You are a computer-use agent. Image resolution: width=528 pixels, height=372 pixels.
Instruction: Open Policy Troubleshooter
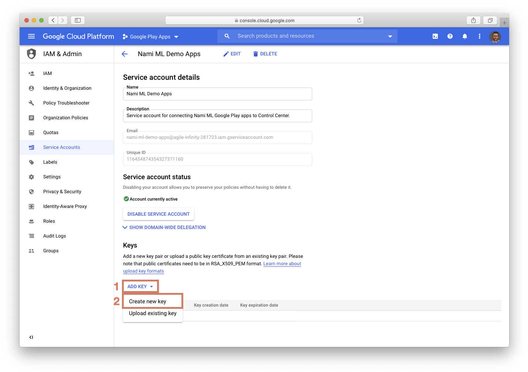[67, 103]
